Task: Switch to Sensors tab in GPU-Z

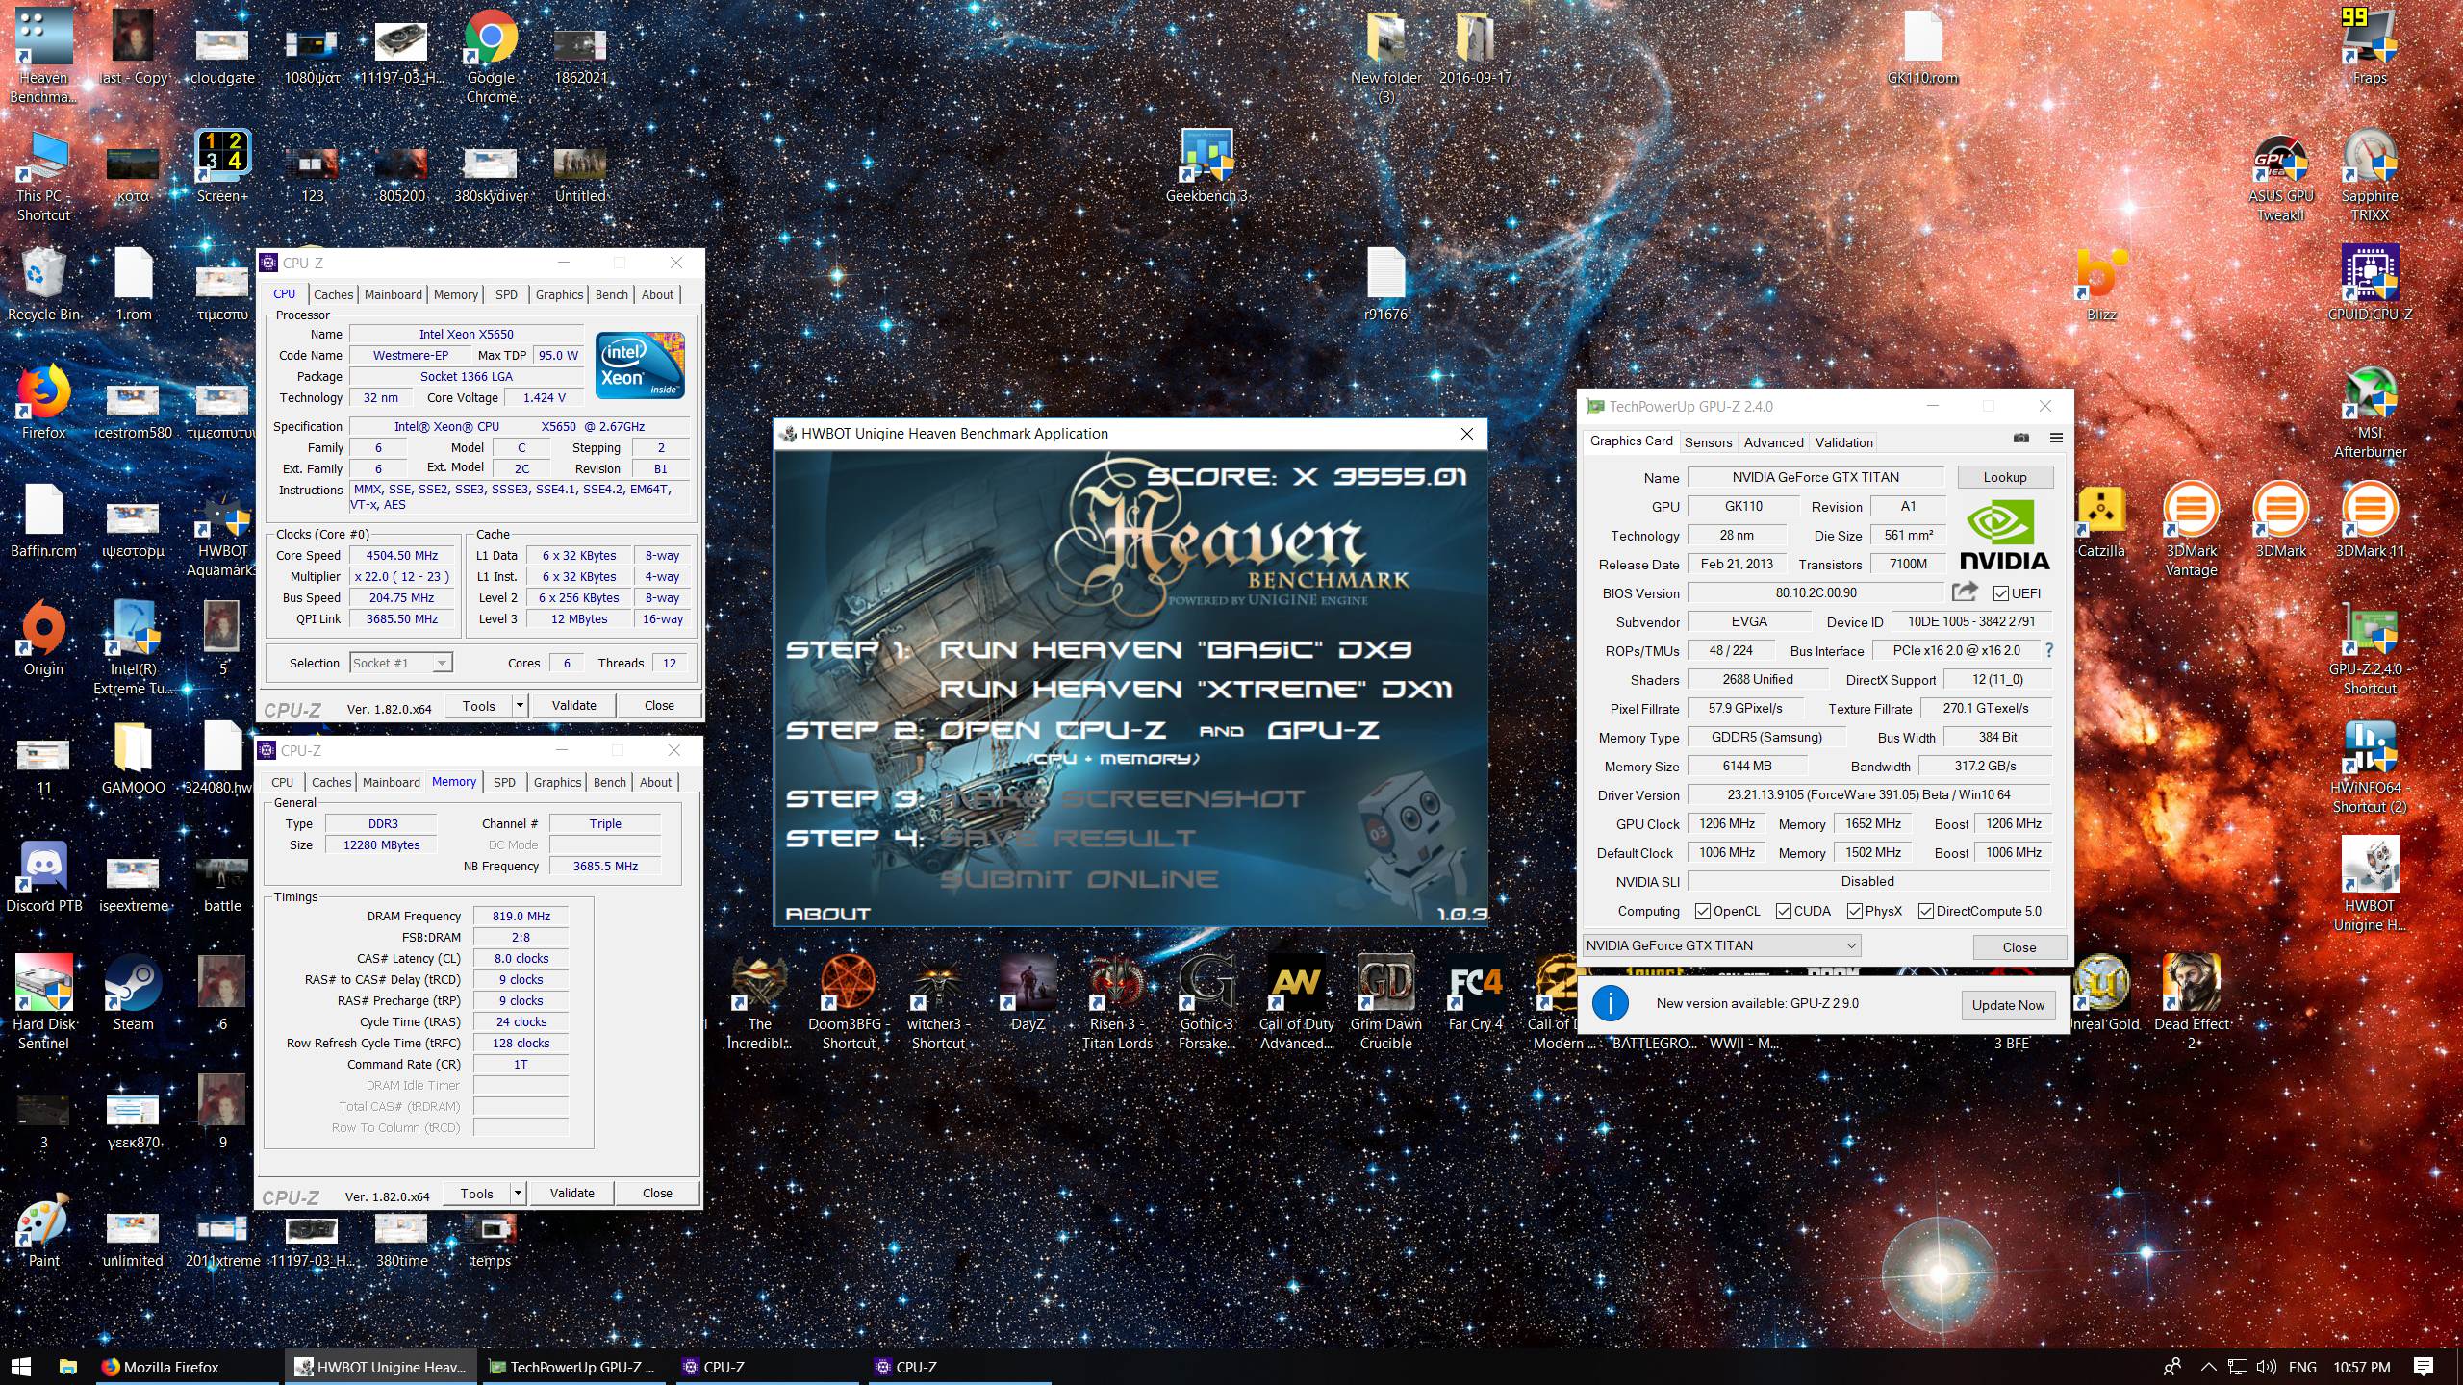Action: coord(1708,442)
